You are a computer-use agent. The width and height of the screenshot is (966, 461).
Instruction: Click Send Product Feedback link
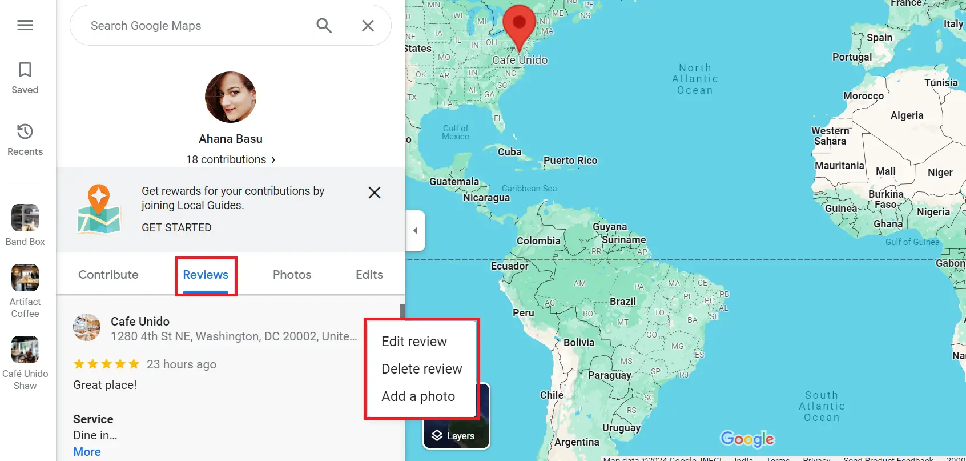coord(888,458)
